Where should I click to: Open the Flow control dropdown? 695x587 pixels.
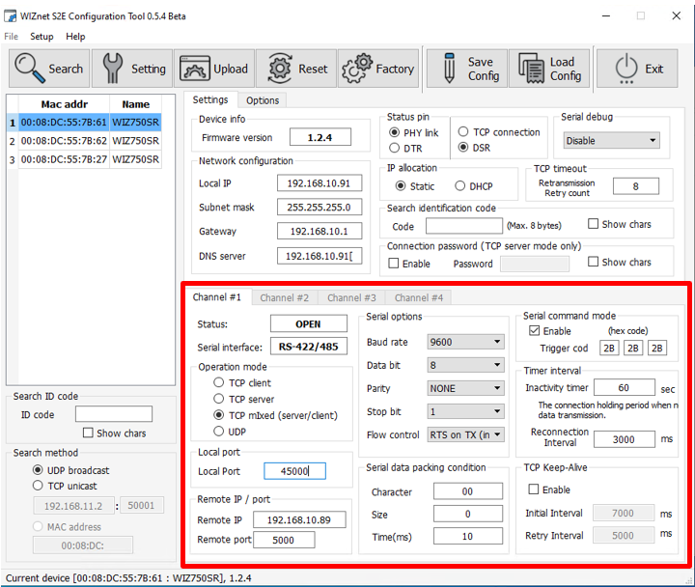tap(465, 434)
